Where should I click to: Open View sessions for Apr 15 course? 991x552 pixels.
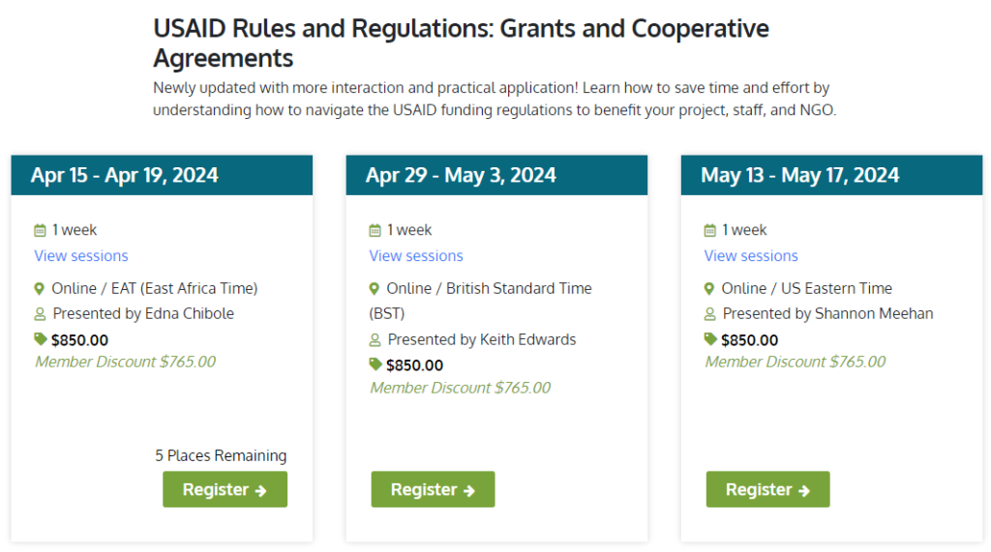click(x=81, y=256)
